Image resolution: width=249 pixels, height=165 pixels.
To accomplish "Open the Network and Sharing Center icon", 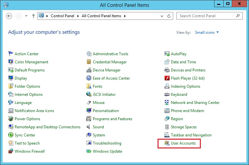I will tap(167, 103).
